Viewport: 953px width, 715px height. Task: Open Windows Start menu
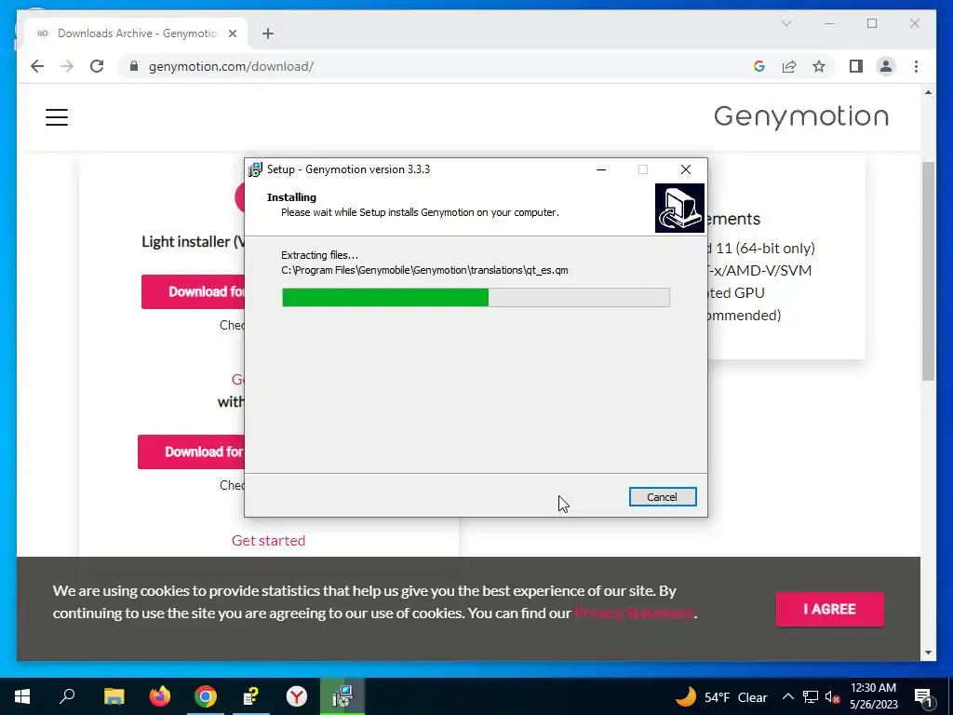(22, 696)
